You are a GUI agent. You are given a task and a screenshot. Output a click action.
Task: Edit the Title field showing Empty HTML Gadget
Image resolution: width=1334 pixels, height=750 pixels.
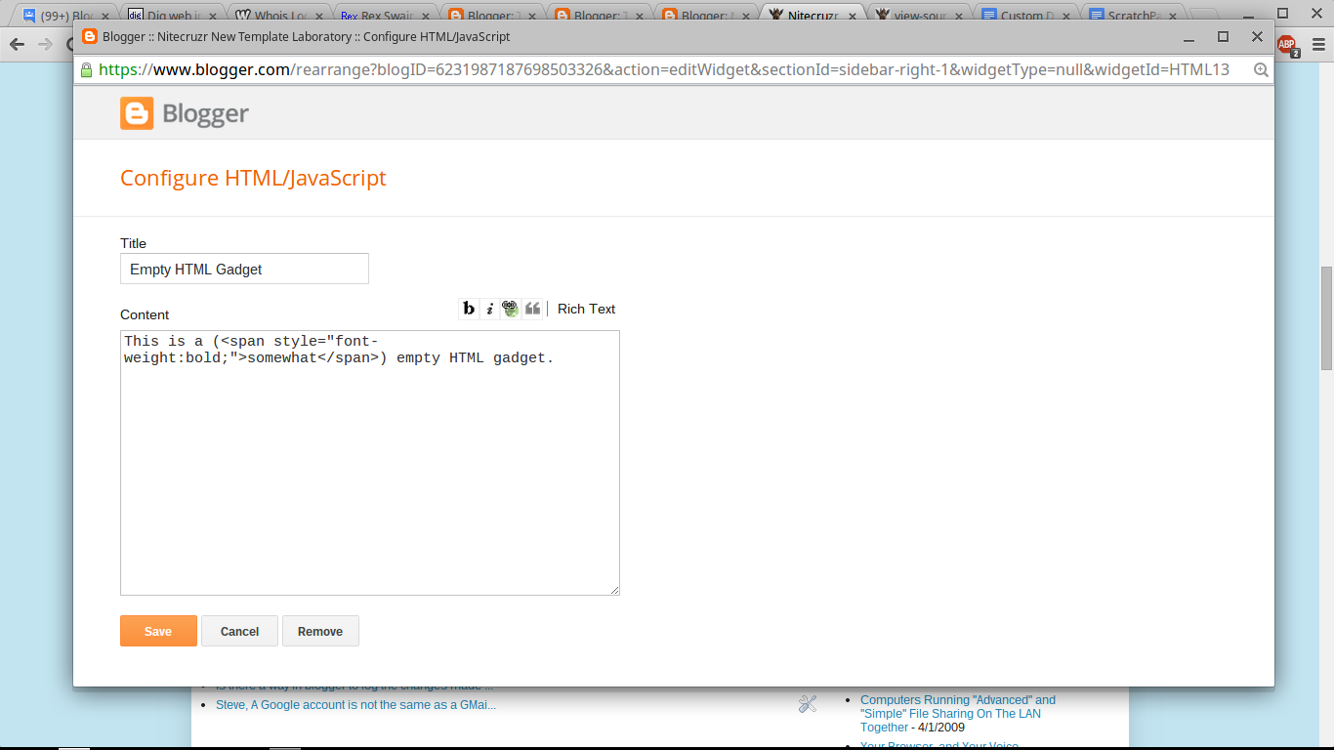click(x=244, y=269)
